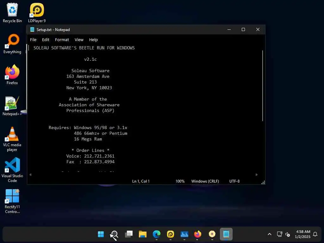Open taskbar Search magnifier
The image size is (324, 243).
114,234
